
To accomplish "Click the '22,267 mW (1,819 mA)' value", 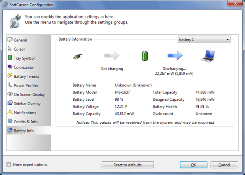I will [x=174, y=74].
